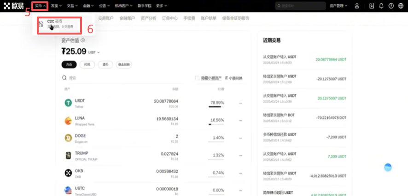The width and height of the screenshot is (408, 196).
Task: Open more options for TRUMP row
Action: pyautogui.click(x=240, y=156)
